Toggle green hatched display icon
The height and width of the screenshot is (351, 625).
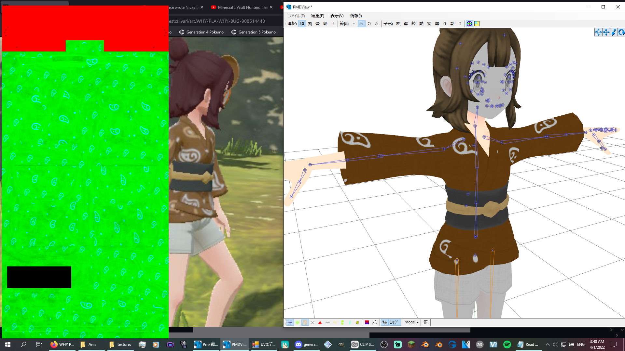tap(298, 322)
